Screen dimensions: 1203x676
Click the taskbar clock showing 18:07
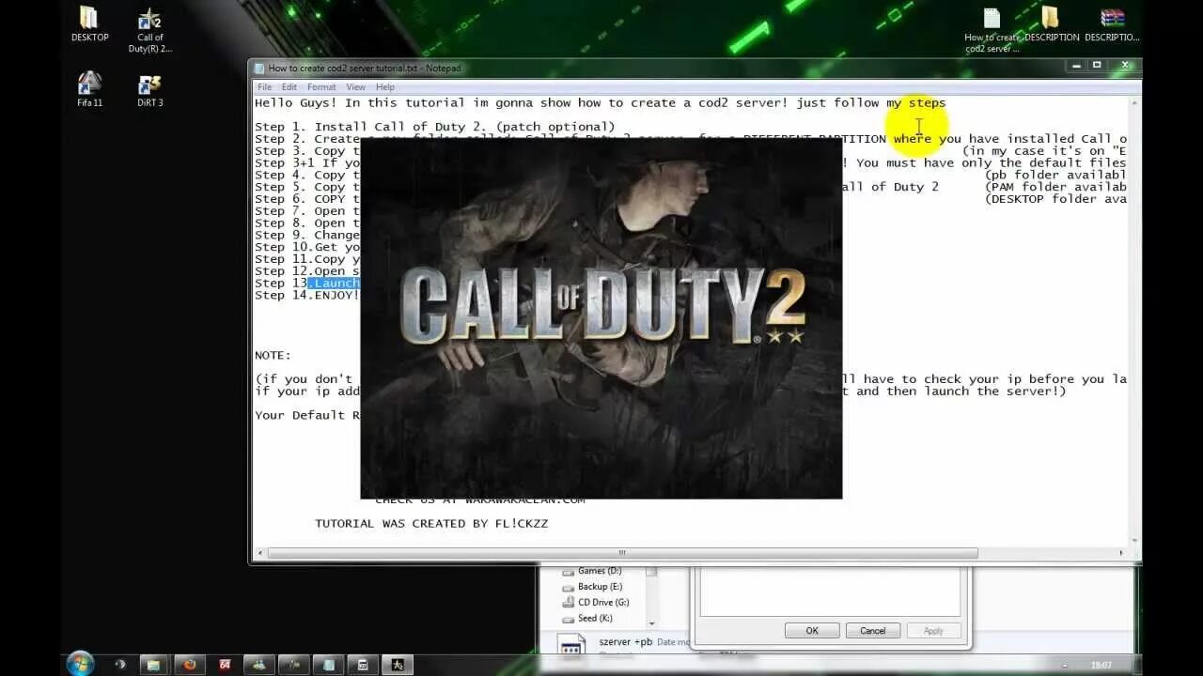[1101, 665]
